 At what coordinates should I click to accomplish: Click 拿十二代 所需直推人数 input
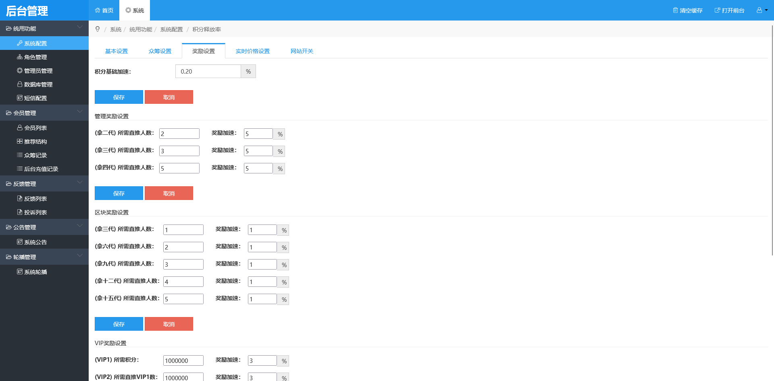click(x=183, y=282)
